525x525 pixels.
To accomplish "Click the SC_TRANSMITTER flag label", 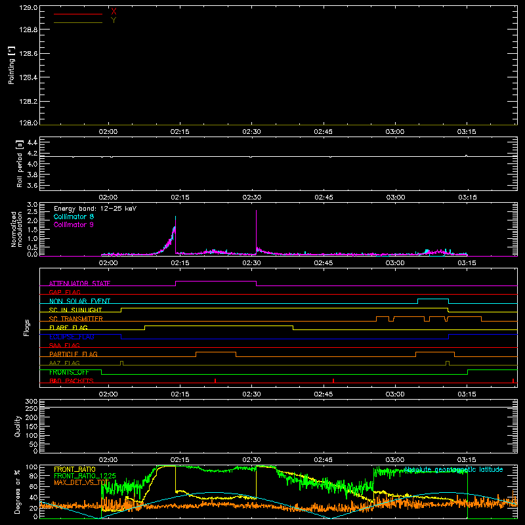I will 76,319.
